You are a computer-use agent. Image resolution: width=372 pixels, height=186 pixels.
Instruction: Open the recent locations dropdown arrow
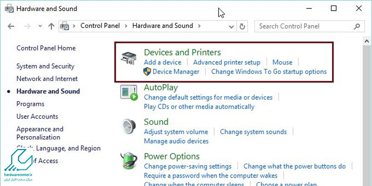40,26
